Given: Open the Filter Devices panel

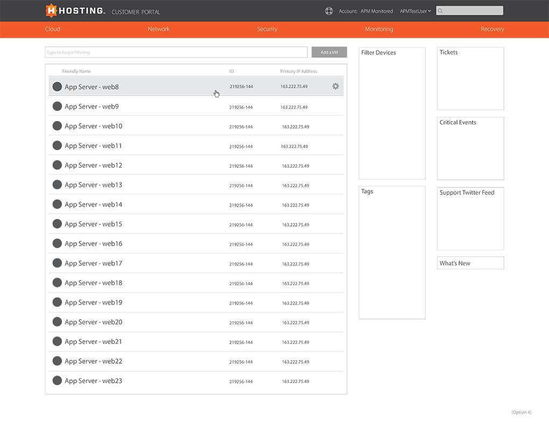Looking at the screenshot, I should tap(378, 53).
